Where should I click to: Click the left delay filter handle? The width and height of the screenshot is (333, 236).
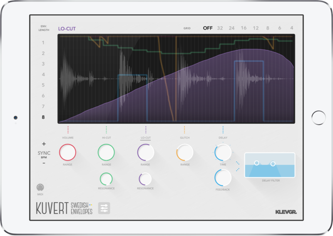[x=256, y=162]
